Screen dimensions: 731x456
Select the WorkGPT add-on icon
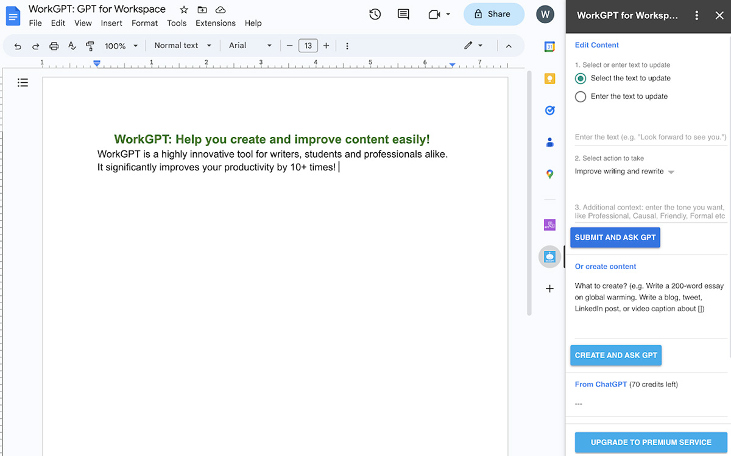point(550,256)
